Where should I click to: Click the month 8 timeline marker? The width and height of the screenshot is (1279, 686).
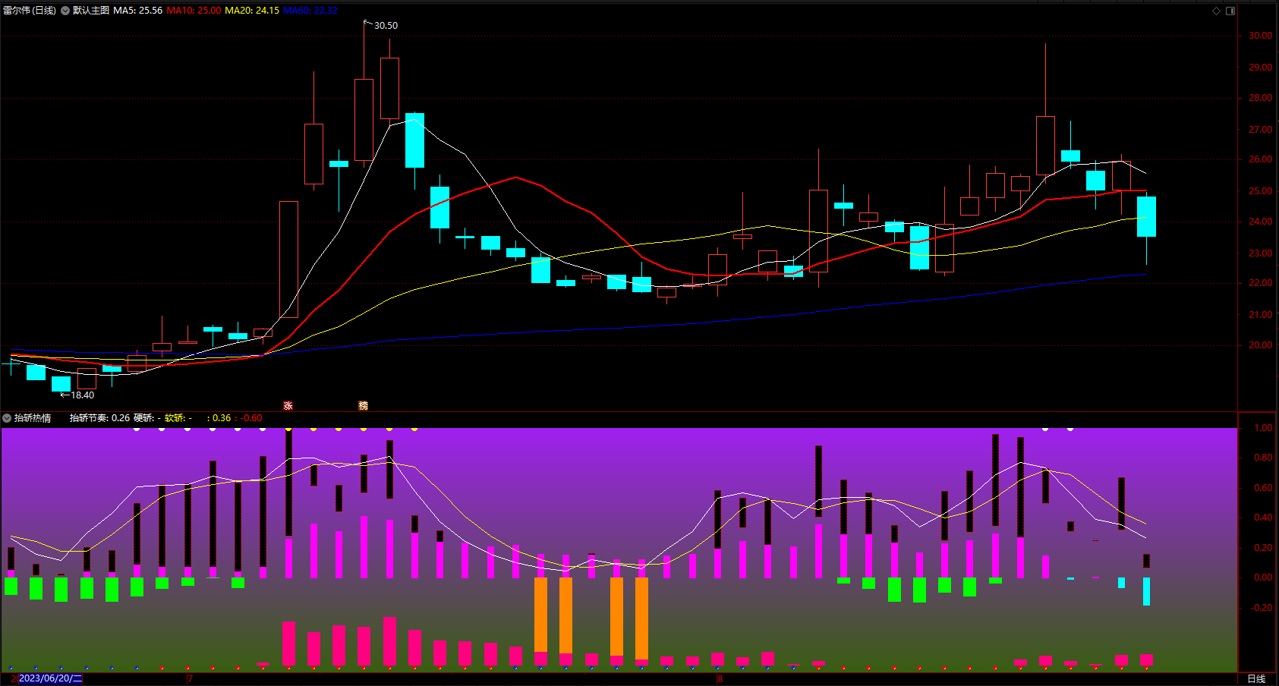point(720,678)
